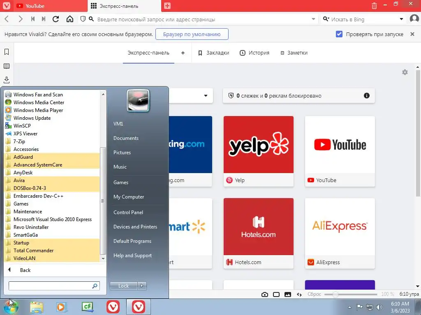Open Speed Dial settings gear
The height and width of the screenshot is (315, 421).
(405, 72)
